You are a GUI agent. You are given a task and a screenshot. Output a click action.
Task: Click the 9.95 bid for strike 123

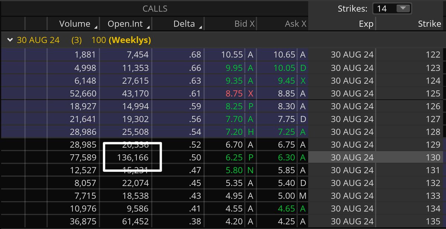click(x=234, y=68)
